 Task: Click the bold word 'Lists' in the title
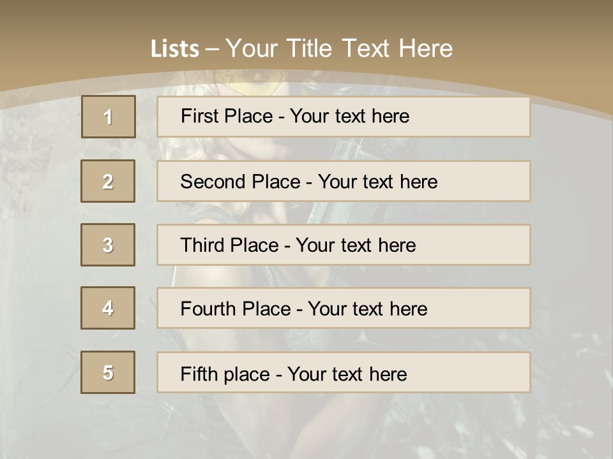(175, 49)
